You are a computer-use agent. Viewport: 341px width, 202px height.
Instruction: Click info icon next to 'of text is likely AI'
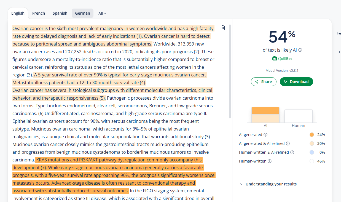tap(300, 50)
